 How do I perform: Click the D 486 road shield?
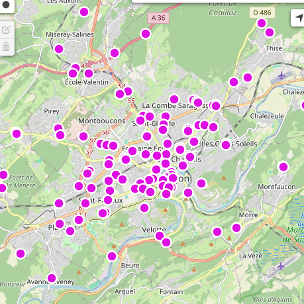tap(262, 13)
